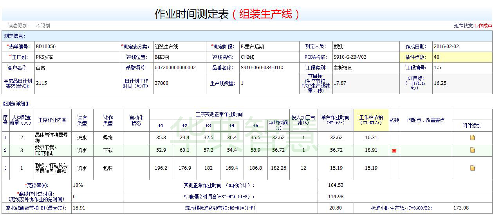This screenshot has height=215, width=493.
Task: Click the 客户名称 value 百富
Action: coord(40,68)
